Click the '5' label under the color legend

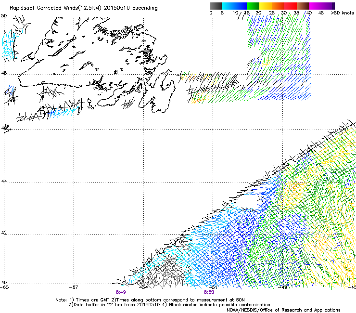pos(222,13)
